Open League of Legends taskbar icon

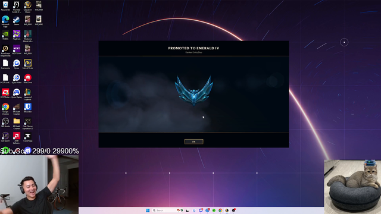coord(227,210)
